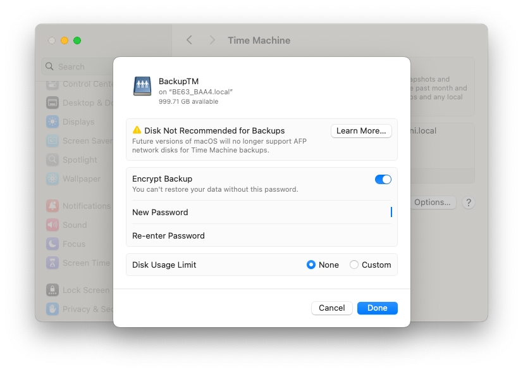The image size is (523, 374).
Task: Open Spotlight settings icon
Action: (52, 160)
